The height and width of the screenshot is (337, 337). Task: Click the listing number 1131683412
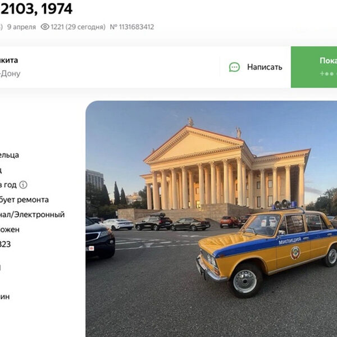click(x=132, y=27)
